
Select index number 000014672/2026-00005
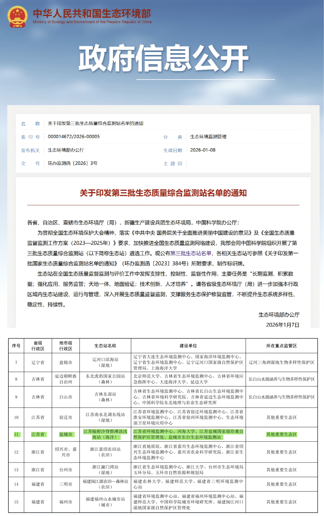[x=74, y=137]
